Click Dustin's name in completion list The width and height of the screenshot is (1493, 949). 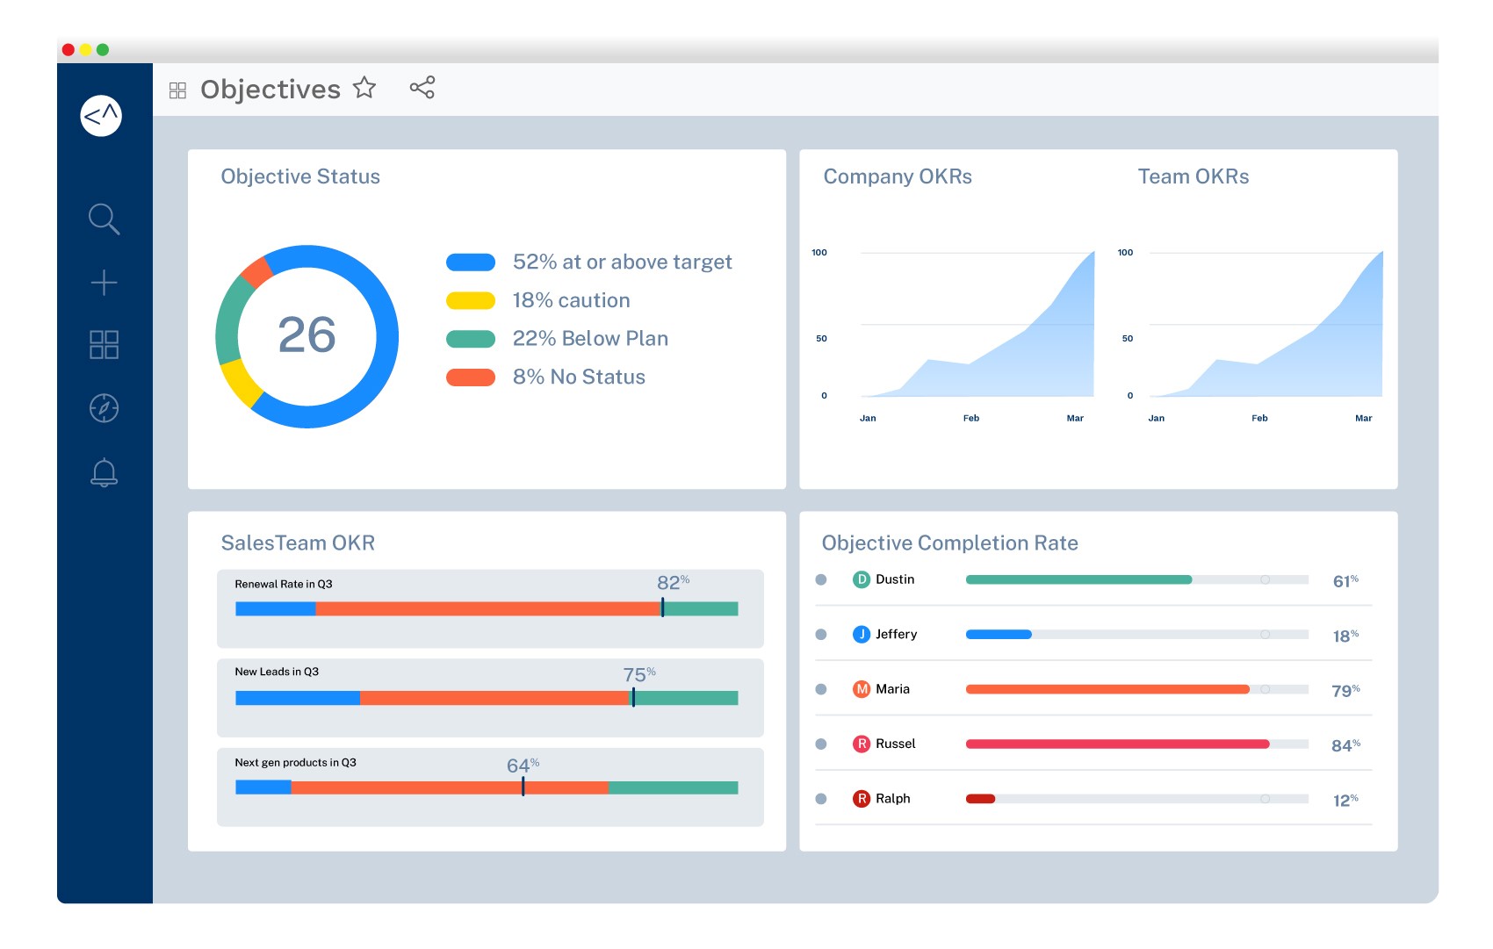[895, 579]
